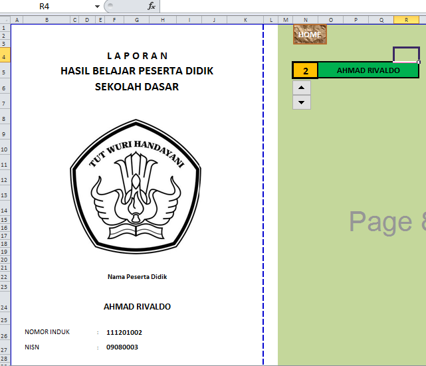
Task: Select column N header
Action: tap(305, 20)
